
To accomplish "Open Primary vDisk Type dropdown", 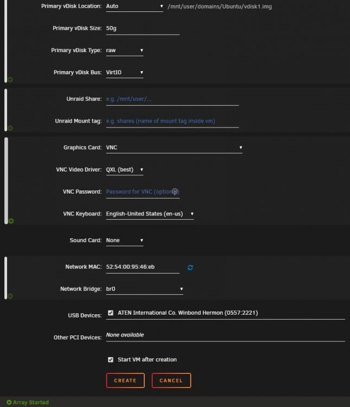I will click(125, 50).
